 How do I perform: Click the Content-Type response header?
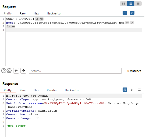coord(48,100)
